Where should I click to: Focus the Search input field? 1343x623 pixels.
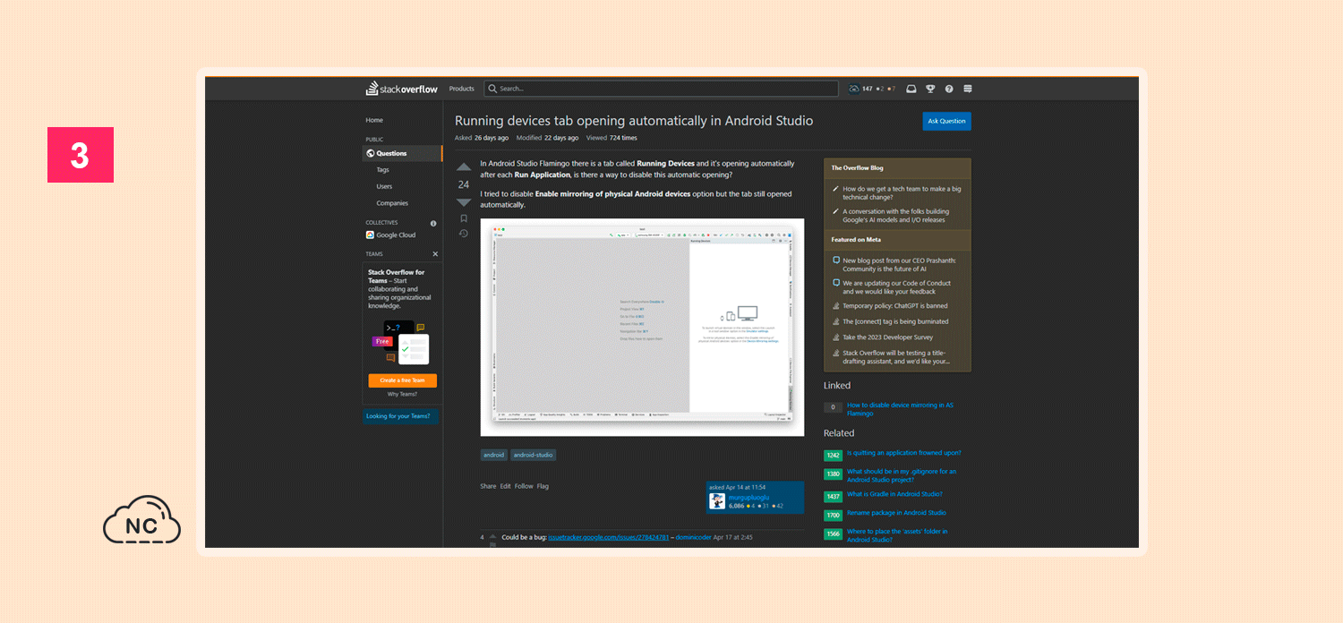pos(662,89)
